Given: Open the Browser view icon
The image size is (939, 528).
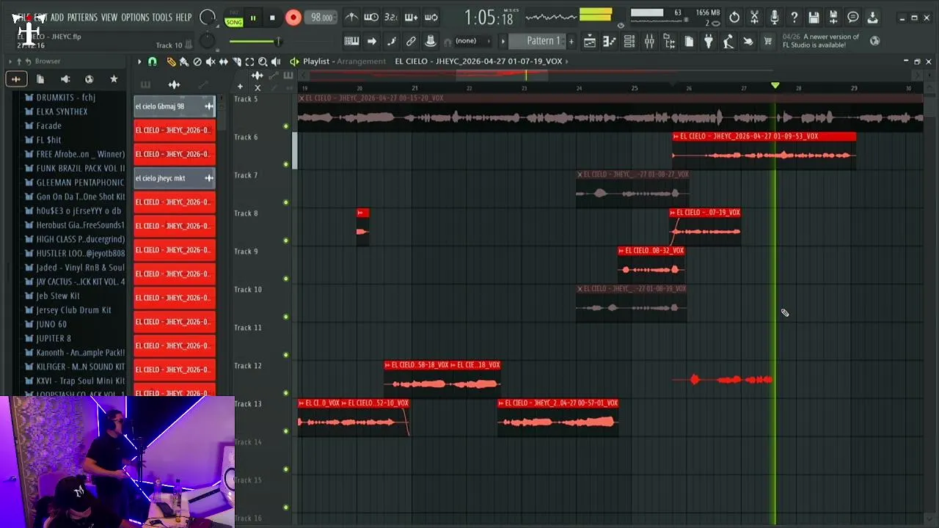Looking at the screenshot, I should click(x=669, y=42).
